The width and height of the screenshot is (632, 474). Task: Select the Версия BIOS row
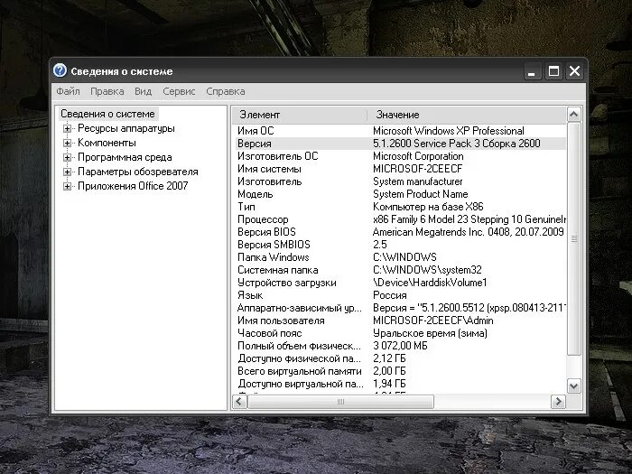click(x=401, y=232)
